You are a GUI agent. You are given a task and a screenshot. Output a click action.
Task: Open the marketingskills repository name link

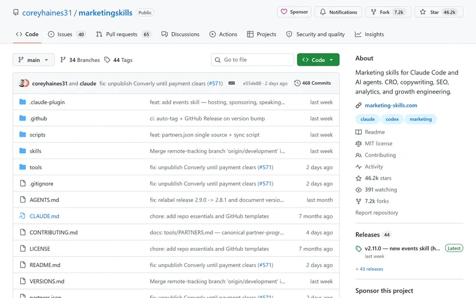pos(105,13)
